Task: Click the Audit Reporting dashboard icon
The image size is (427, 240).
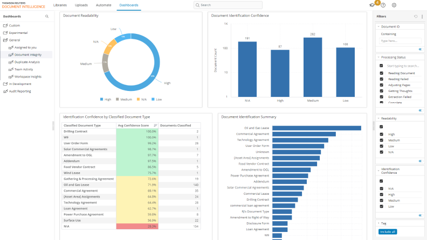Action: pos(5,91)
